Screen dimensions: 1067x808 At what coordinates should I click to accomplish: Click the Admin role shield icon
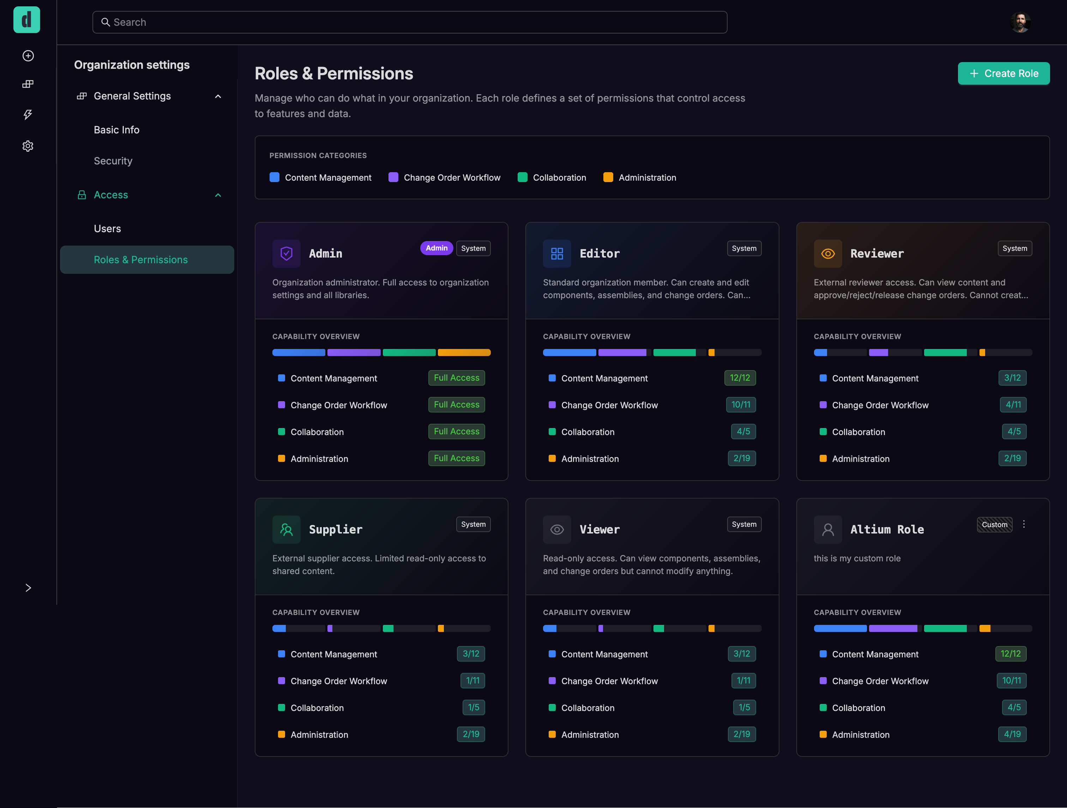coord(286,254)
